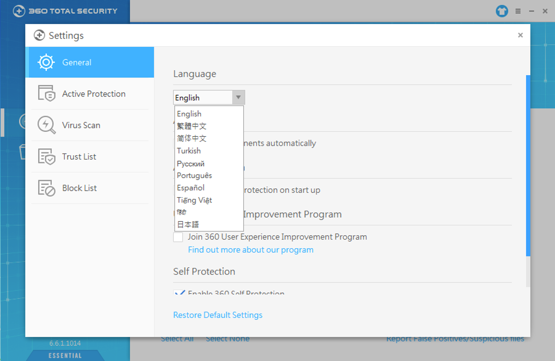Open Find out more about our program

(x=251, y=250)
